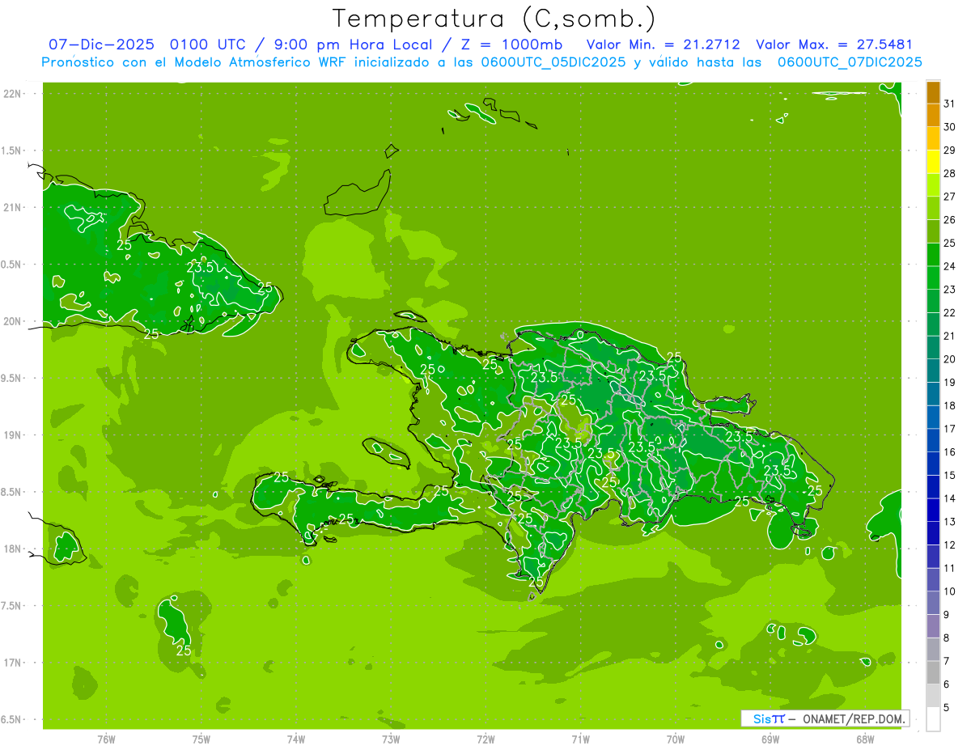The width and height of the screenshot is (971, 750).
Task: Click the "23.5" contour label over eastern Cuba
Action: point(200,267)
